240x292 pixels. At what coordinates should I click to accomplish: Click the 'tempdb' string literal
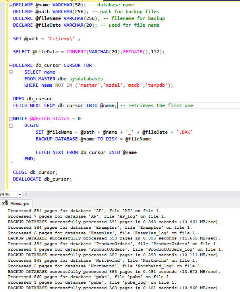157,85
